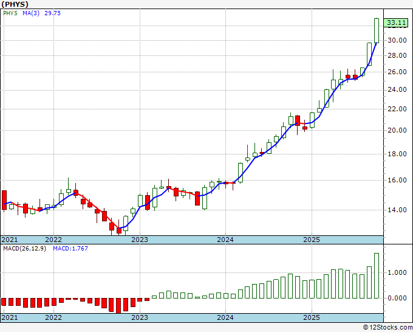The width and height of the screenshot is (413, 332).
Task: Click the first red candlestick of 2021
Action: coord(4,200)
